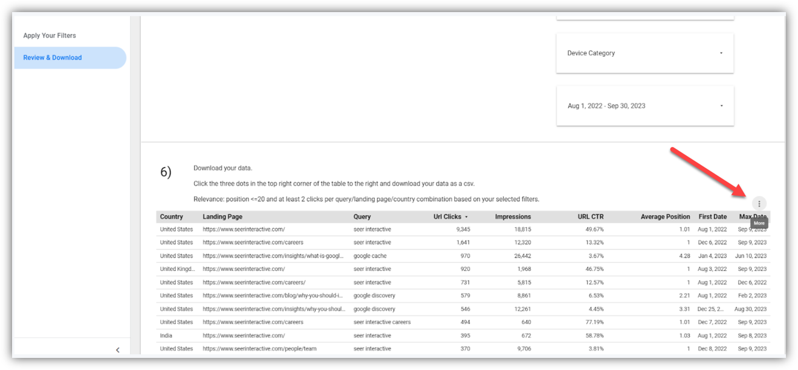798x370 pixels.
Task: Click the seerinteractive.com/people/team URL
Action: click(x=259, y=349)
